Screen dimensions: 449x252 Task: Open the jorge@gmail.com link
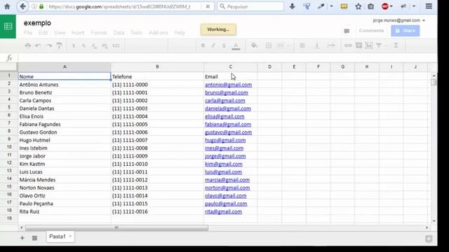point(225,156)
